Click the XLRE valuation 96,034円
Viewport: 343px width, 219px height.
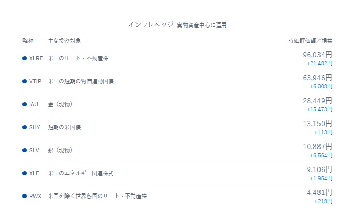(x=317, y=54)
